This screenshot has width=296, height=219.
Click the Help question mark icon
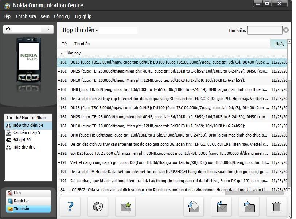click(70, 207)
